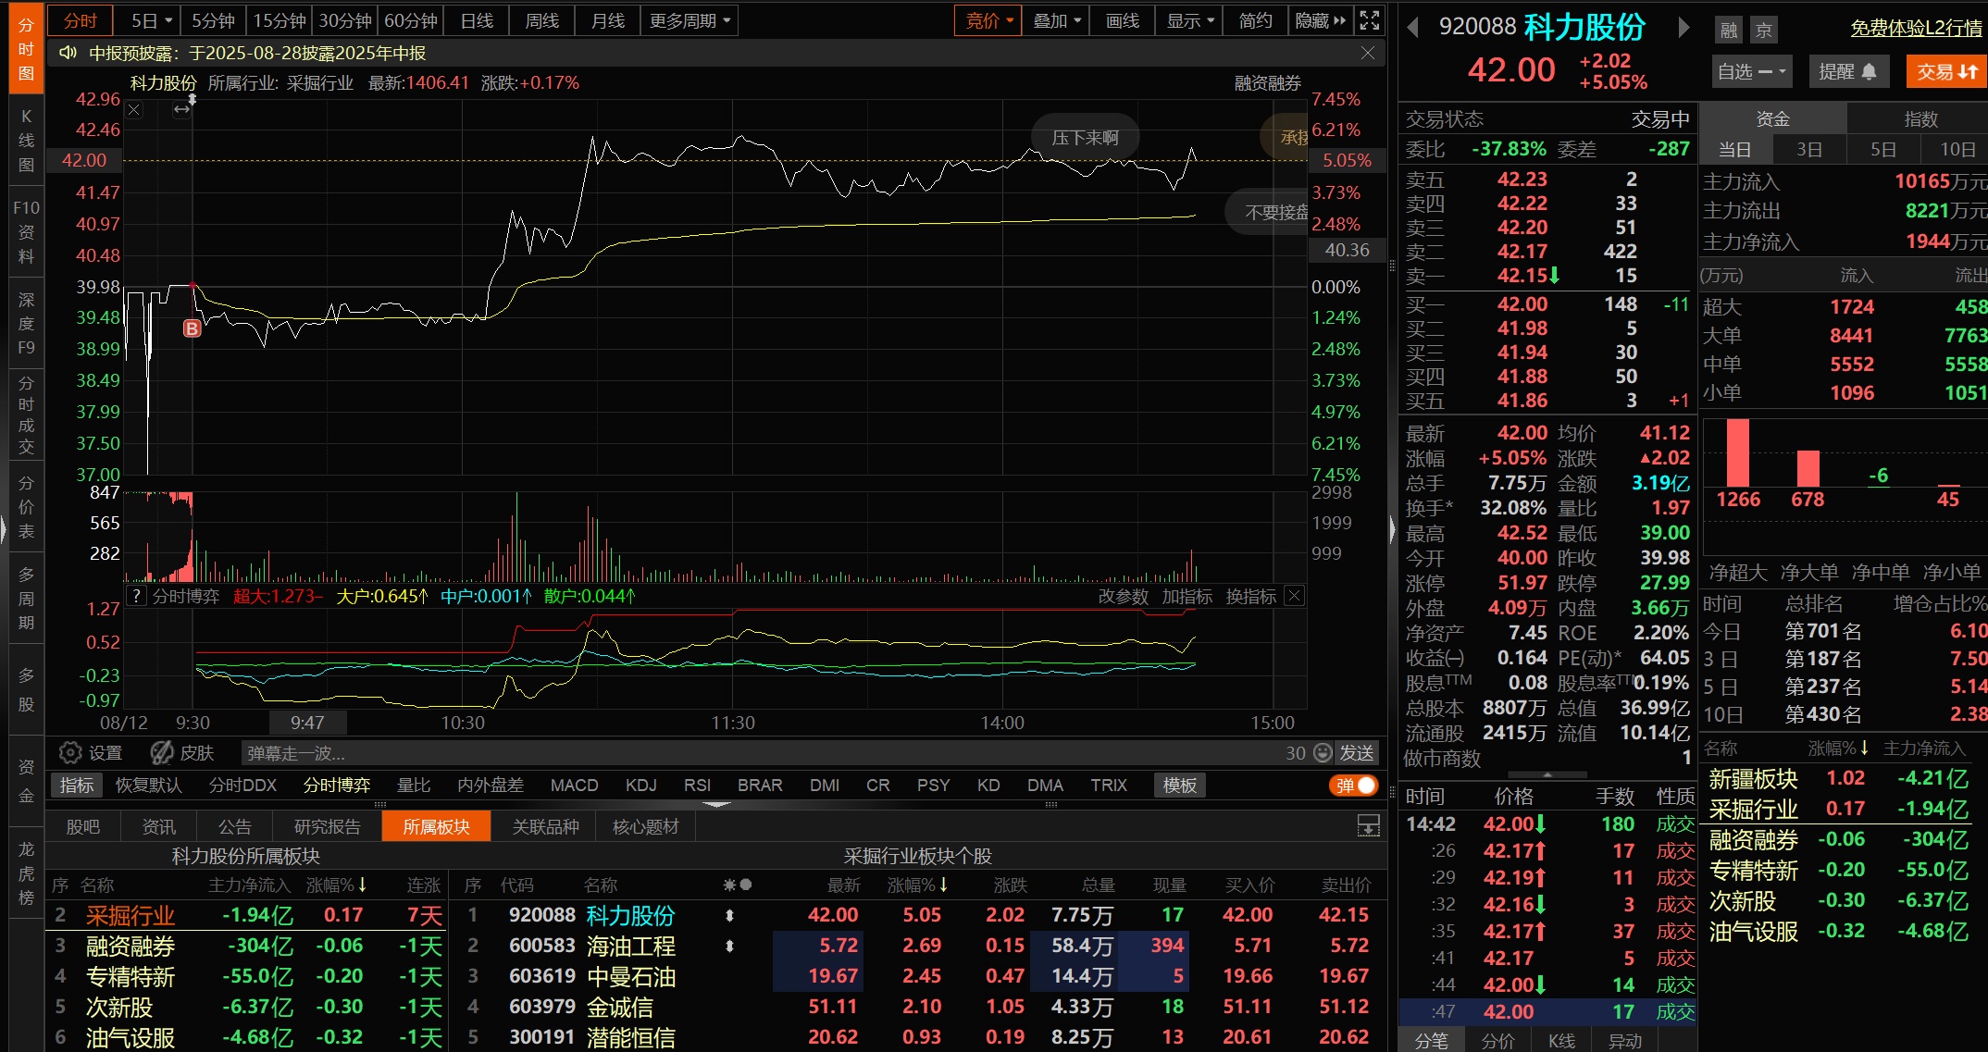Click 换指标 switch indicator
The width and height of the screenshot is (1988, 1052).
[1250, 596]
